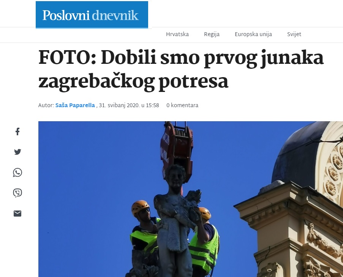Jump to the 0 komentara comments
This screenshot has width=343, height=277.
182,106
